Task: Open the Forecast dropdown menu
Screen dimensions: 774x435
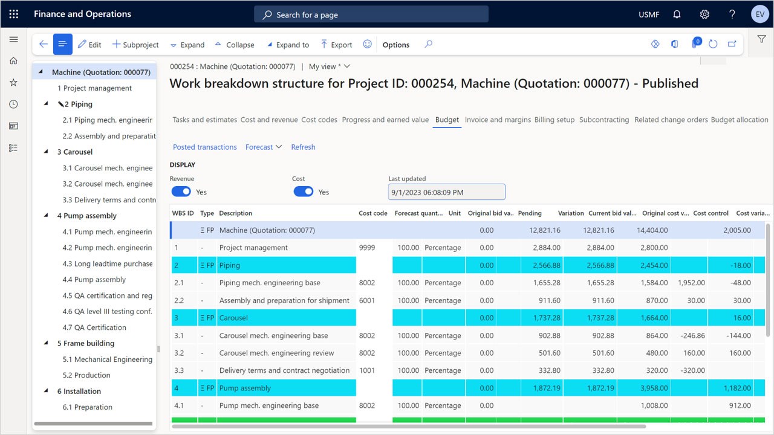Action: click(264, 147)
